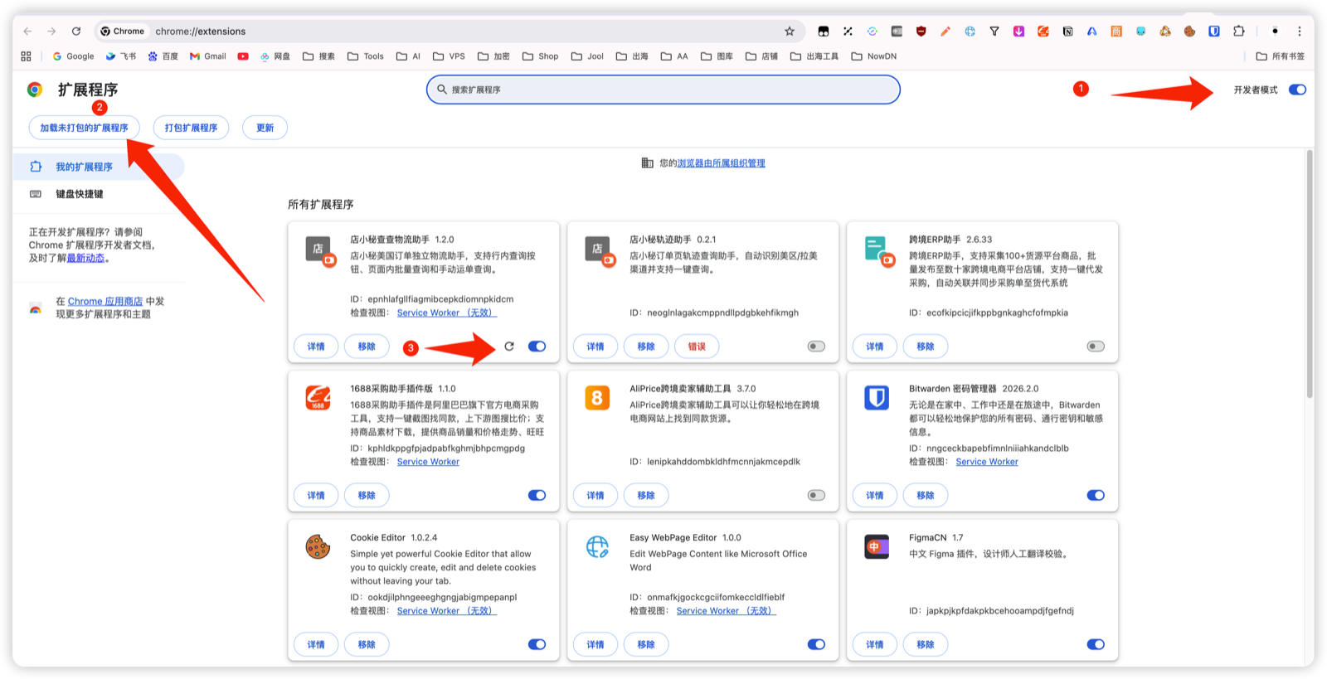Click the Easy WebPage Editor globe icon
Viewport: 1327px width, 679px height.
click(597, 547)
